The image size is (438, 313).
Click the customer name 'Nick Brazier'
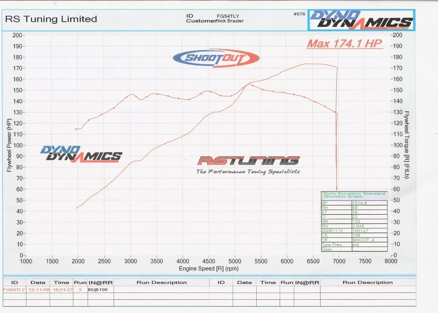tap(230, 21)
